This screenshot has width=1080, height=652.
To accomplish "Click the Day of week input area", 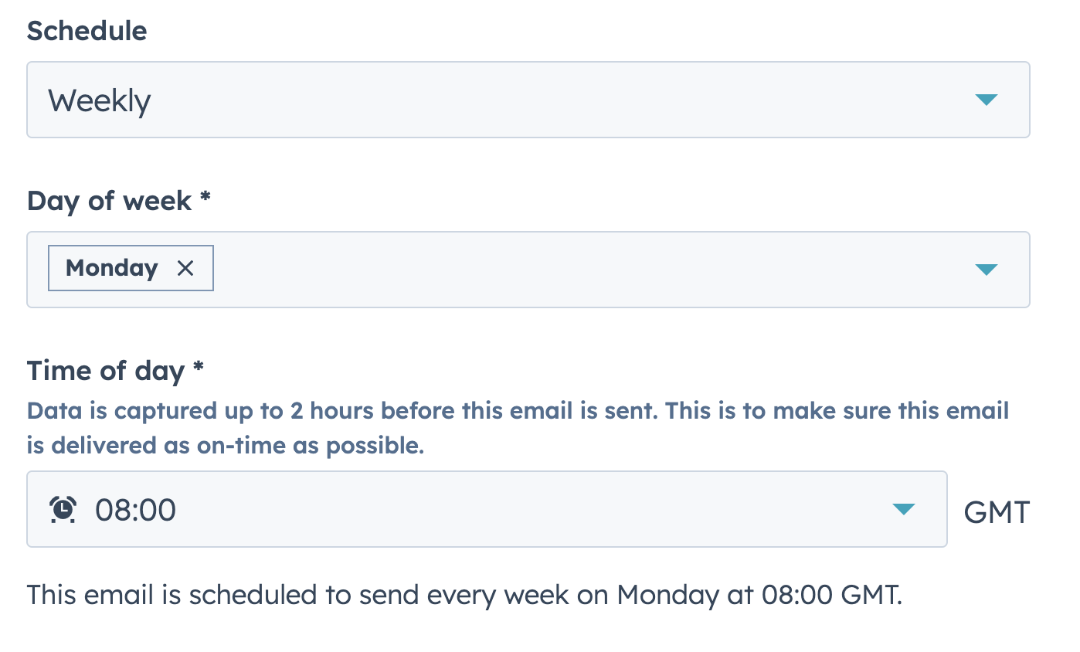I will 541,270.
